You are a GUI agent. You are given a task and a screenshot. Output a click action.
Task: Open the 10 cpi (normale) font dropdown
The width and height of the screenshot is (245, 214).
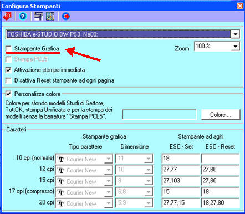click(x=108, y=159)
